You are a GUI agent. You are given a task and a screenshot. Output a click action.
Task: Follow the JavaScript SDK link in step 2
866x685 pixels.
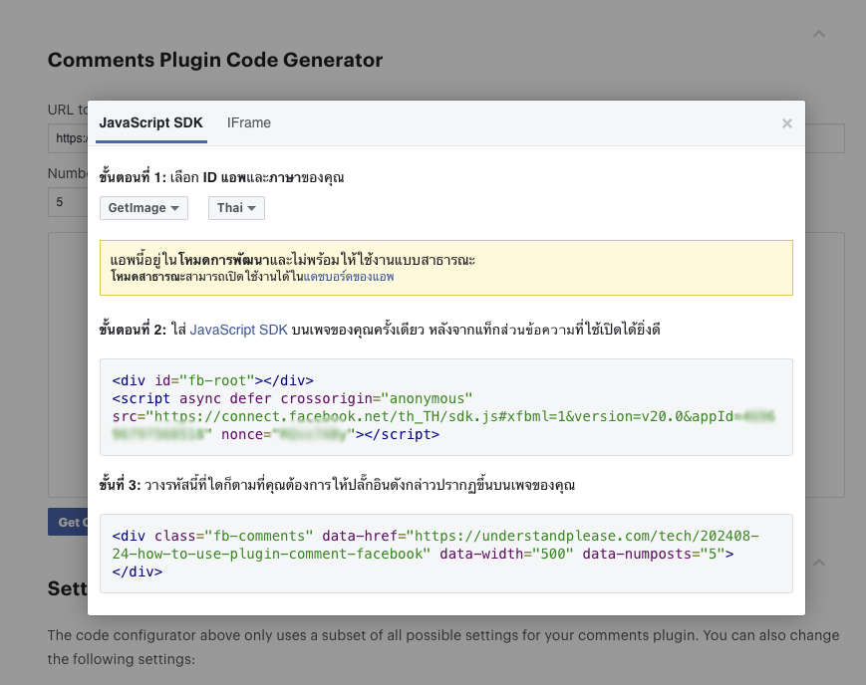point(238,330)
